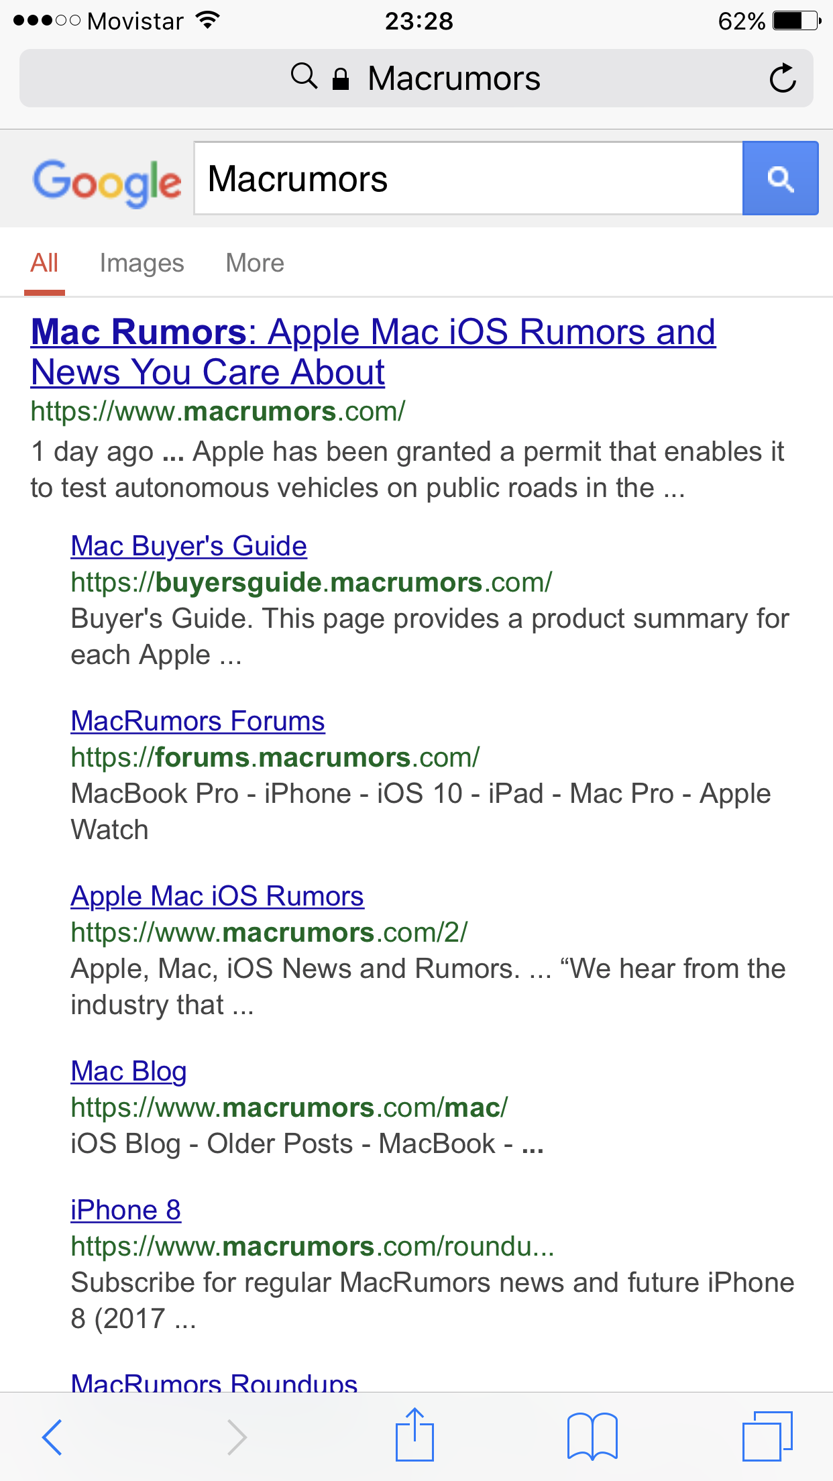Tap the forums.macrumors.com URL text
Image resolution: width=833 pixels, height=1481 pixels.
[275, 757]
